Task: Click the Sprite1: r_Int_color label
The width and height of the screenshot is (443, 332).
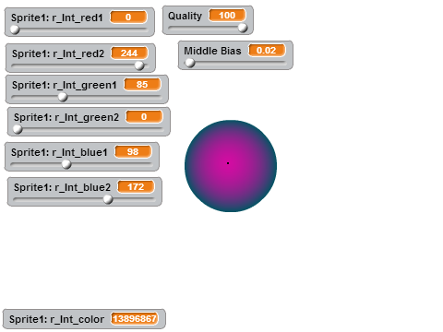Action: [56, 320]
